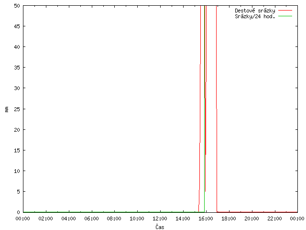Click the 06:00 time axis label
The width and height of the screenshot is (306, 230).
point(91,218)
